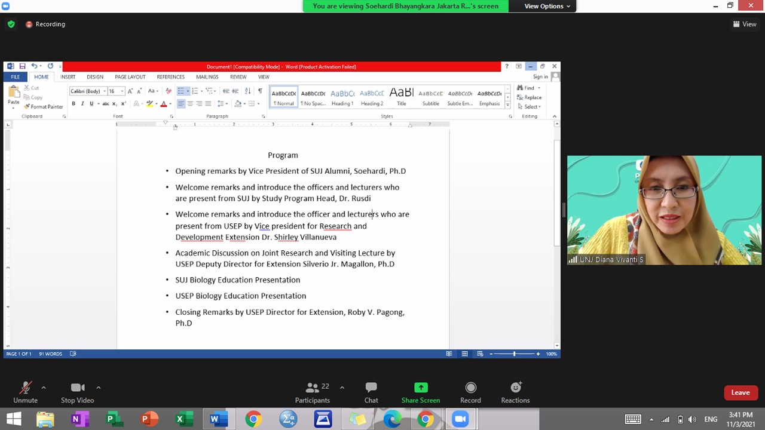Toggle Strikethrough formatting
The width and height of the screenshot is (765, 430).
(106, 103)
